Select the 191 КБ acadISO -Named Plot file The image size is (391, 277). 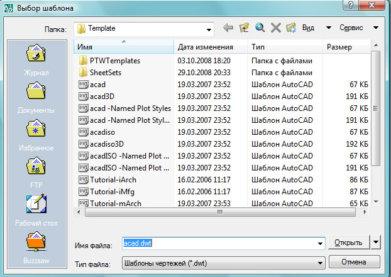click(129, 168)
